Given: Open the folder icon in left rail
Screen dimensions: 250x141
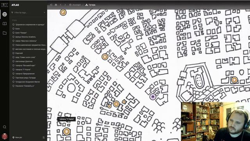Looking at the screenshot, I should [x=5, y=33].
